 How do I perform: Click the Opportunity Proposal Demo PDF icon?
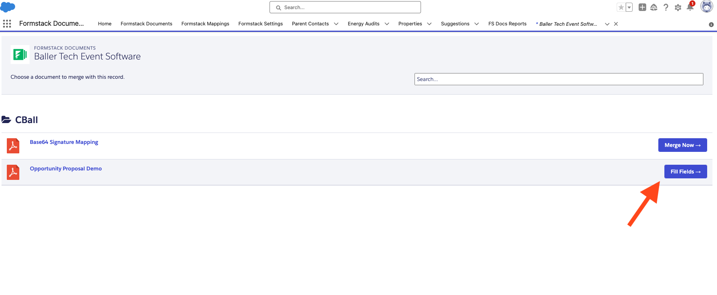[13, 172]
